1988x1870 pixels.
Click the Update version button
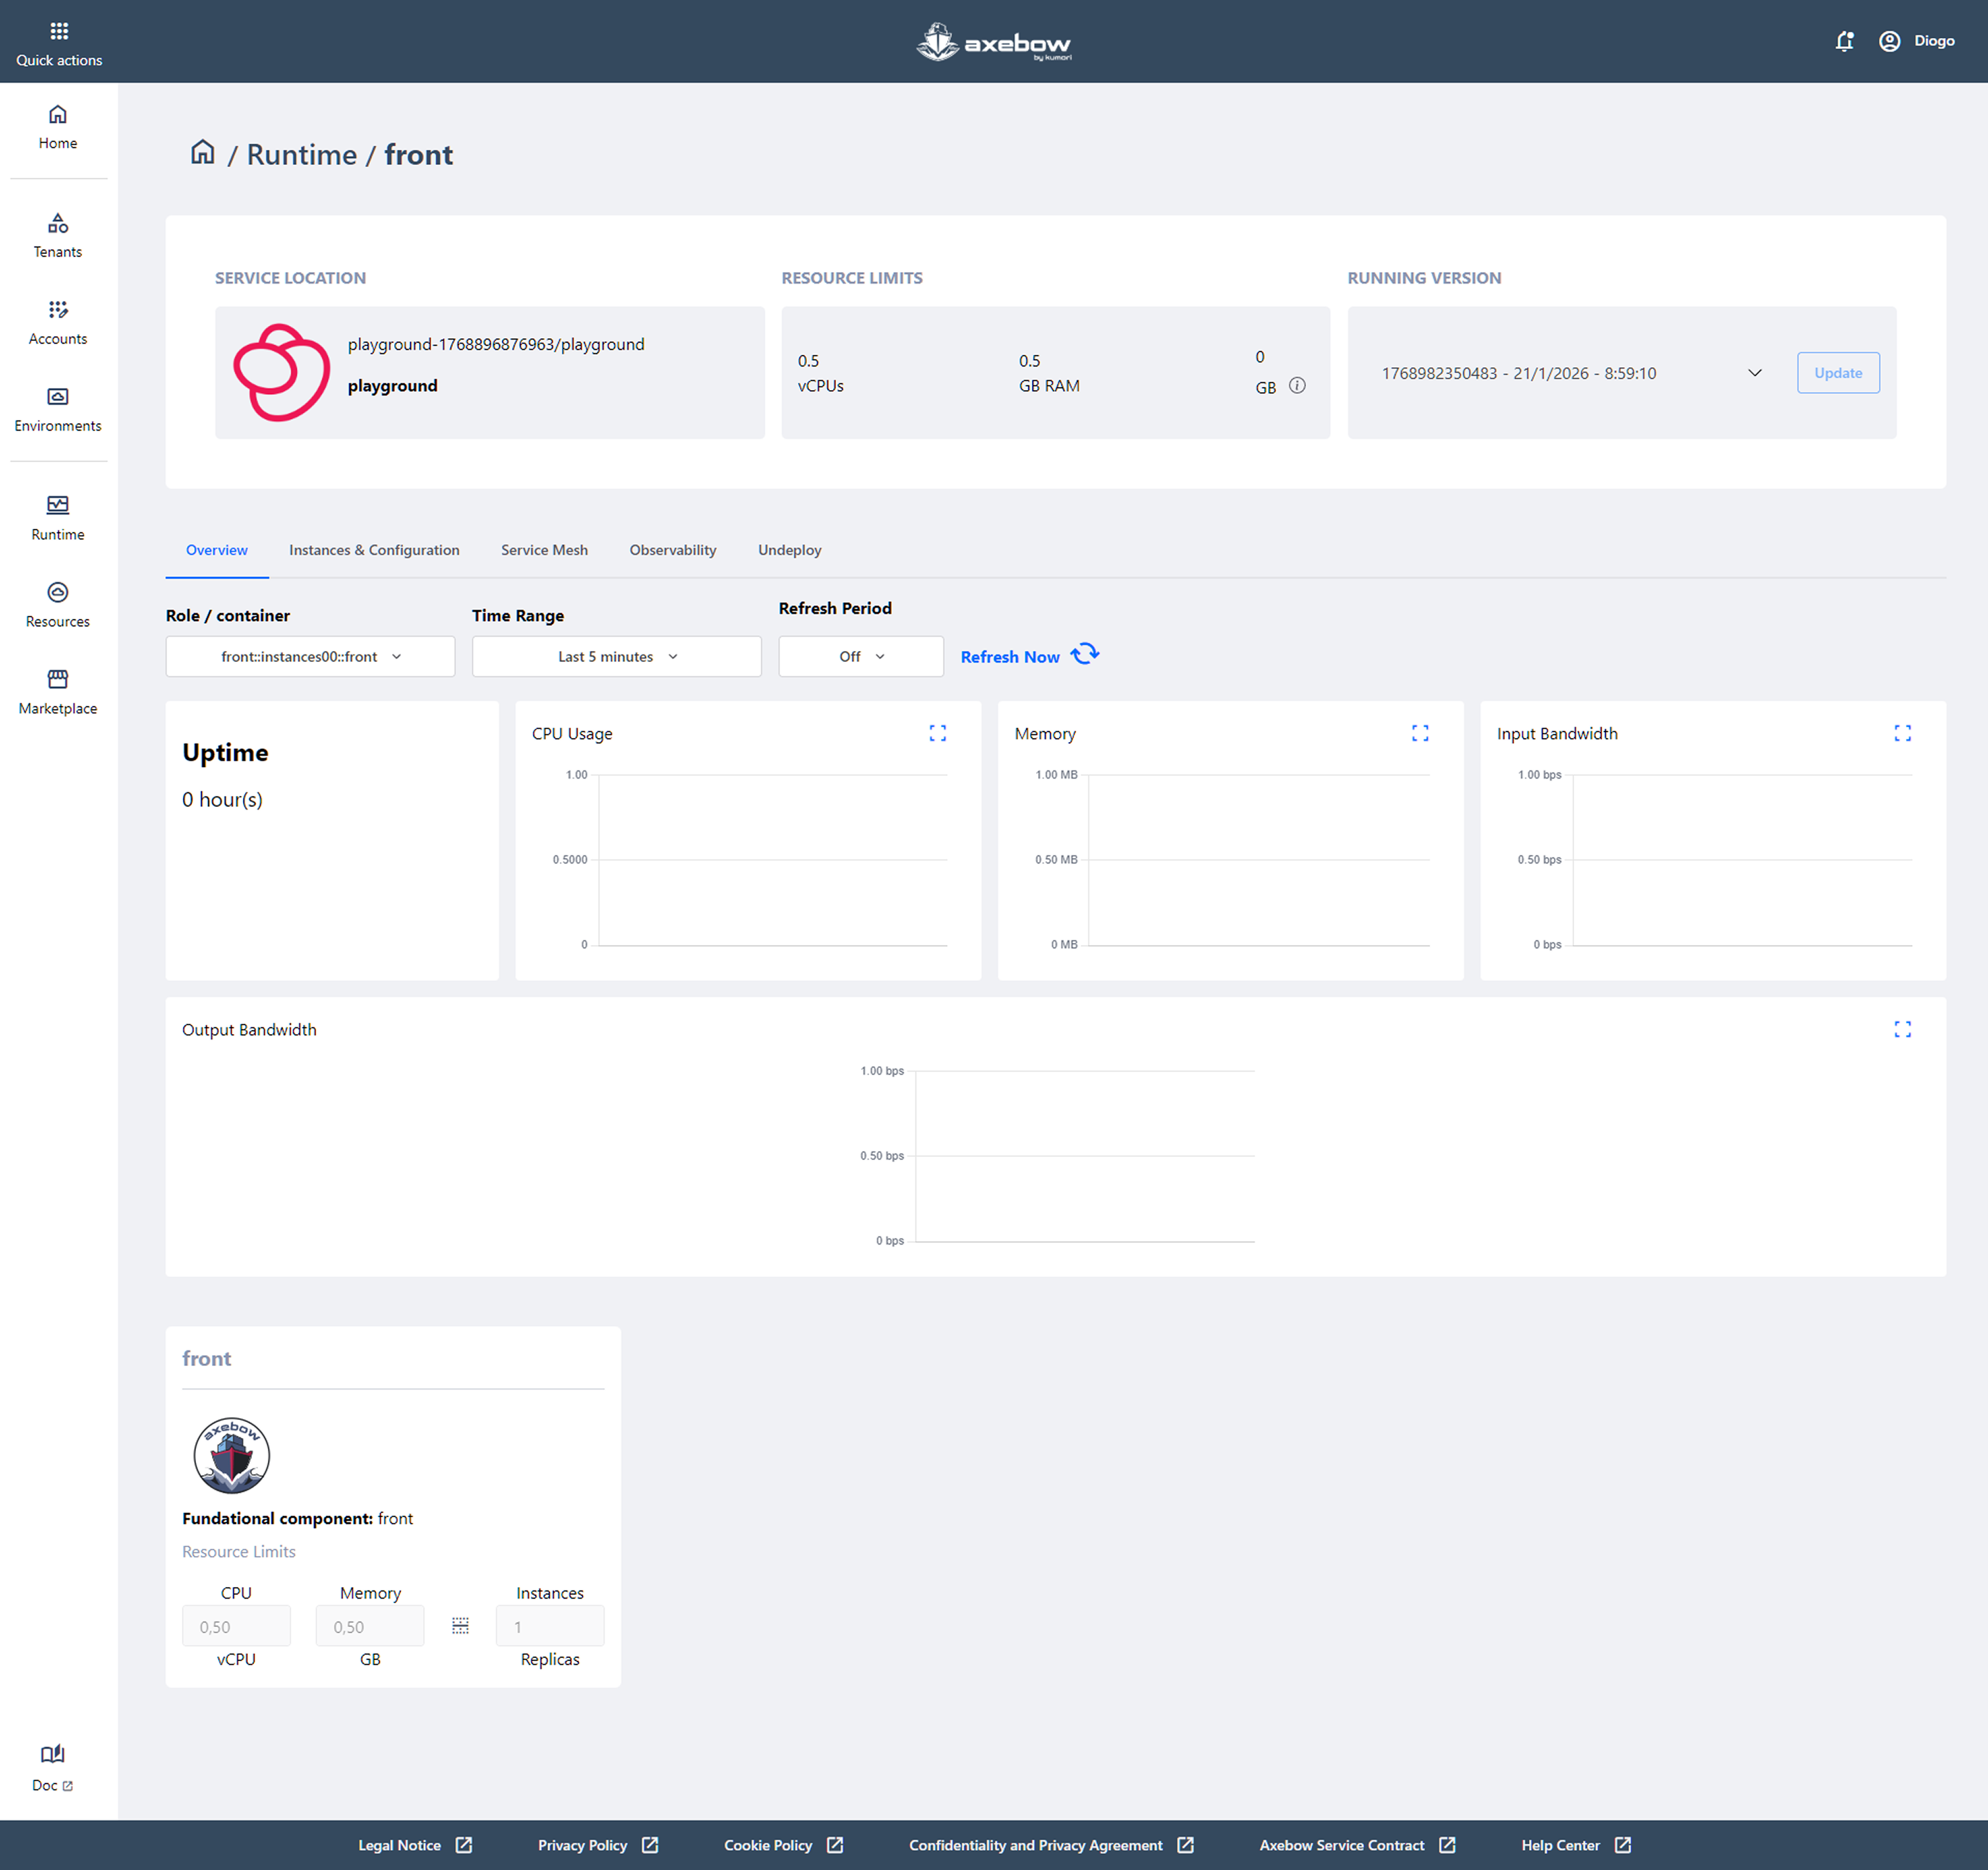point(1837,373)
